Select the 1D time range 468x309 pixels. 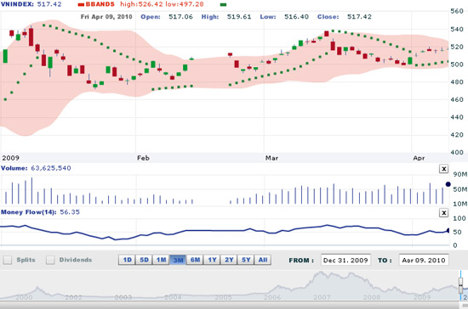(x=127, y=260)
